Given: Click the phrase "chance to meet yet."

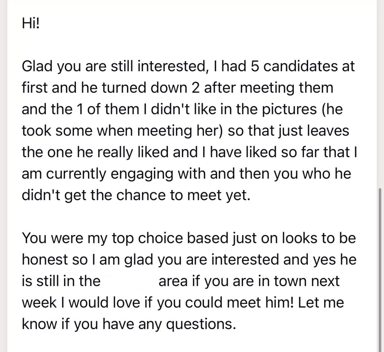Looking at the screenshot, I should (183, 195).
